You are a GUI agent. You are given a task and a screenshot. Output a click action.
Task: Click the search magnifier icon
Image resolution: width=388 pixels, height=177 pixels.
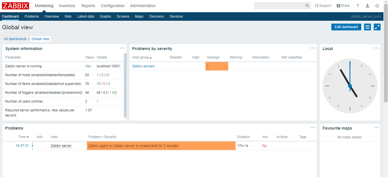pyautogui.click(x=307, y=6)
